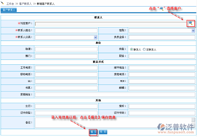Focus the 邮编 input field
197x137 pixels.
[162, 88]
